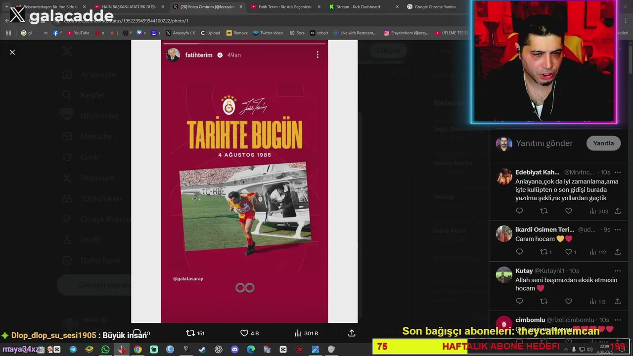Switch to Google Chrome Yardım tab
633x356 pixels.
[x=435, y=7]
